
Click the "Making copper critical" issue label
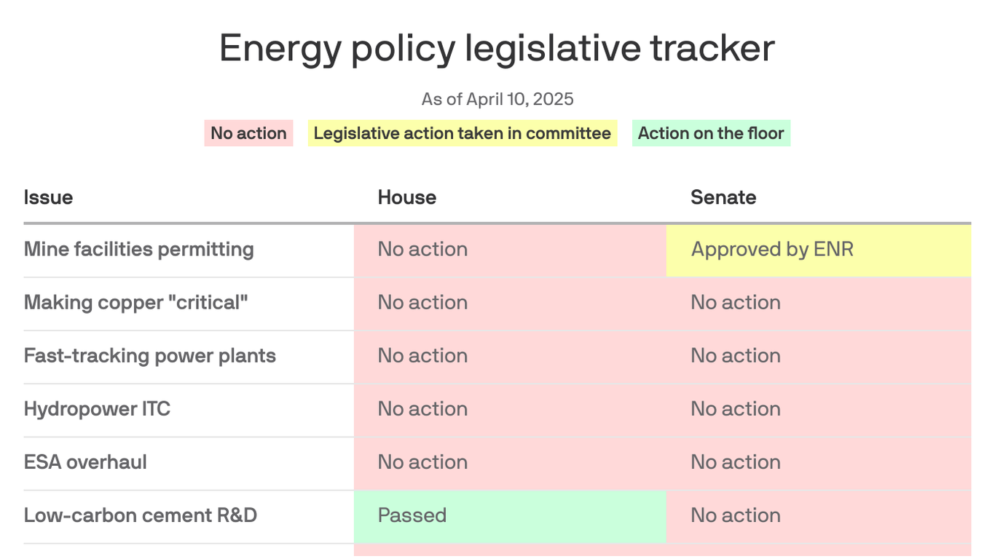136,302
